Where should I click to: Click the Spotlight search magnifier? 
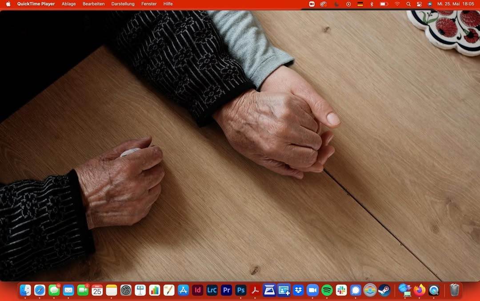coord(408,4)
